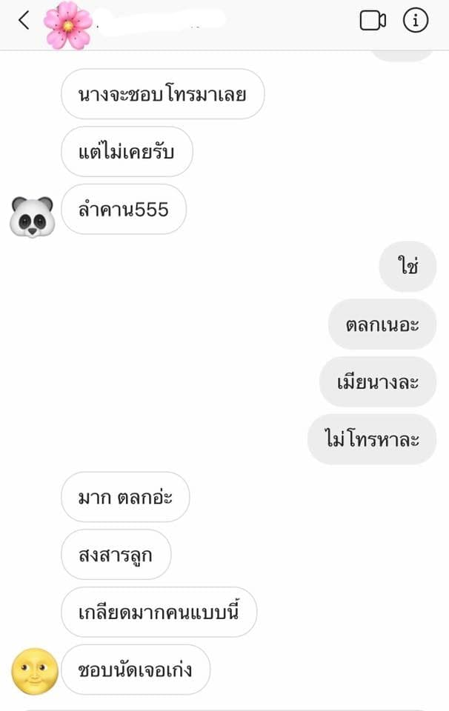Tap the blurred contact name in header

coord(161,19)
